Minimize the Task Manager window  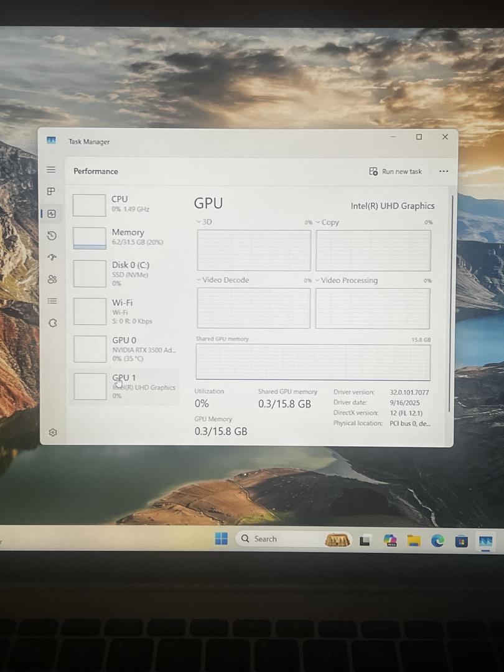[393, 137]
